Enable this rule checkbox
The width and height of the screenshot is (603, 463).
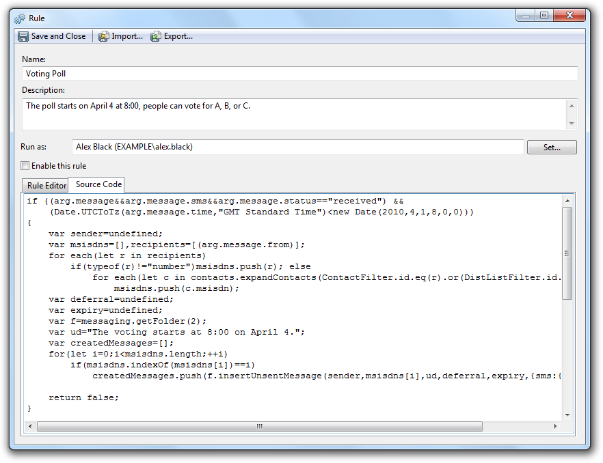25,166
